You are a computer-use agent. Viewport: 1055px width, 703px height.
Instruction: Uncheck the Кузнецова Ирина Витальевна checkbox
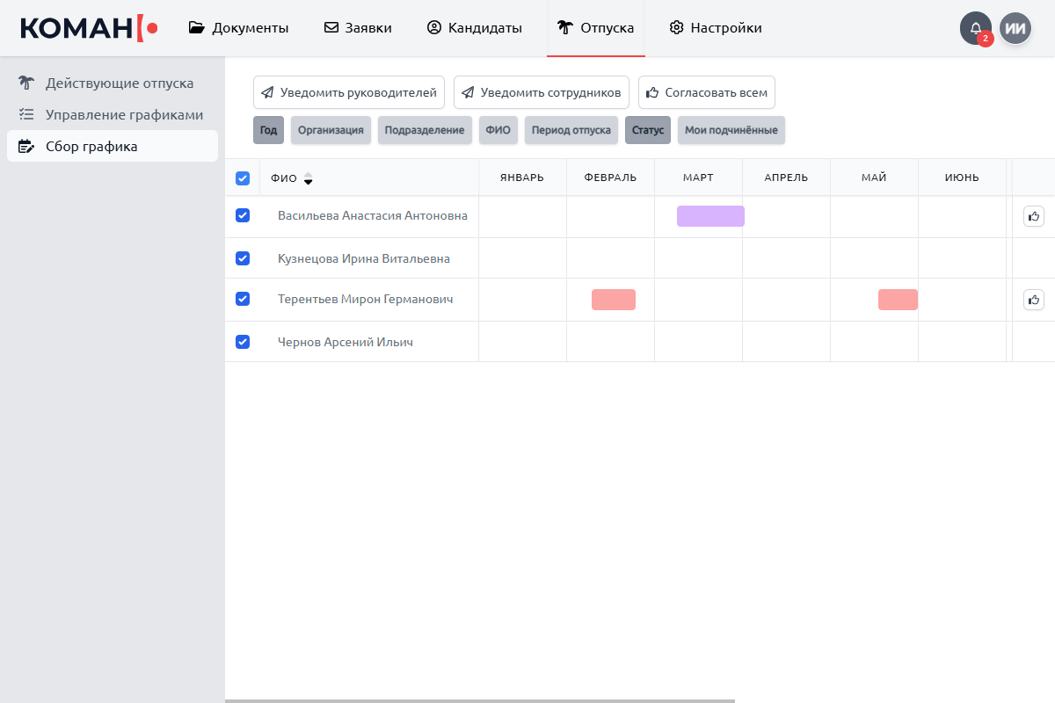click(243, 258)
